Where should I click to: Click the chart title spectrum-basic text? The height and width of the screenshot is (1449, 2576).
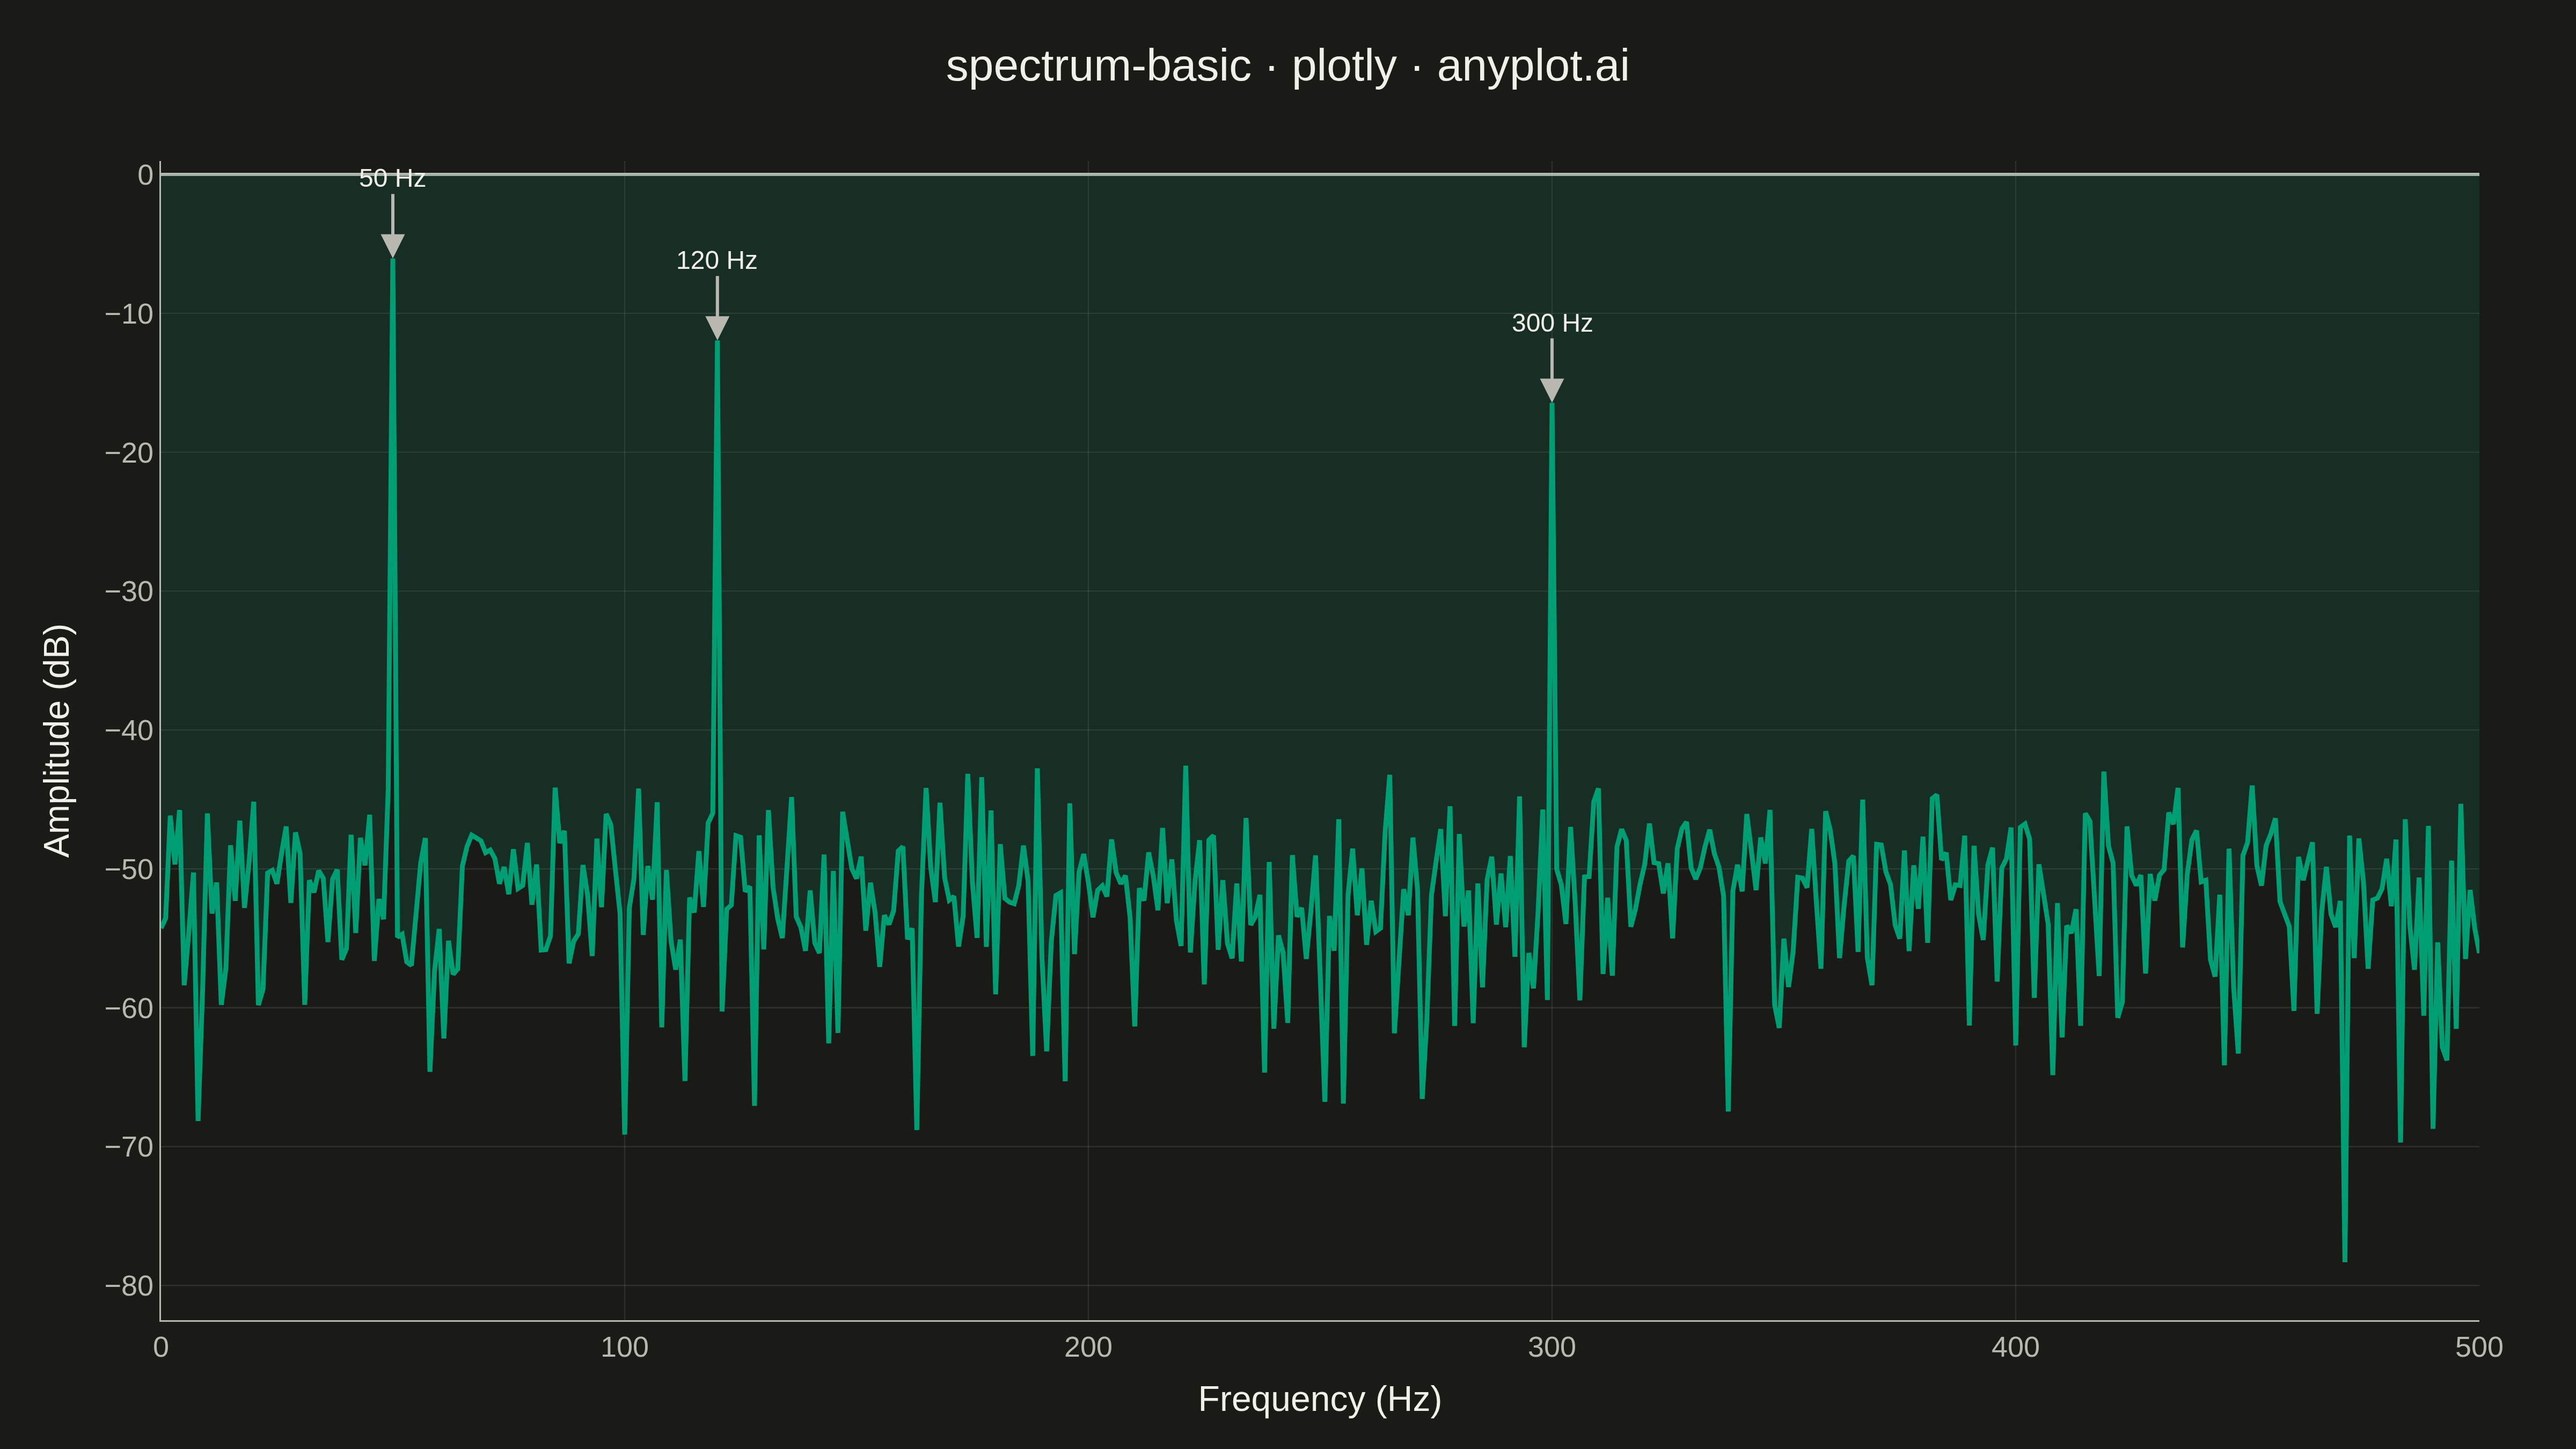point(1098,66)
